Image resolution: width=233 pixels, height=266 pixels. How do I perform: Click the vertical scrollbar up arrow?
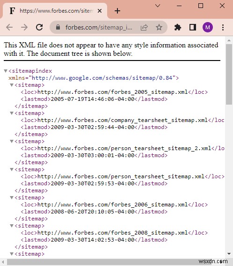[229, 40]
